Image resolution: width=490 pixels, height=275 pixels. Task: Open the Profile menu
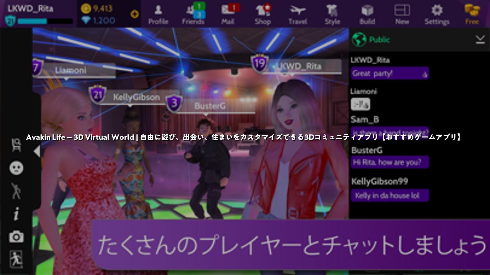[158, 15]
